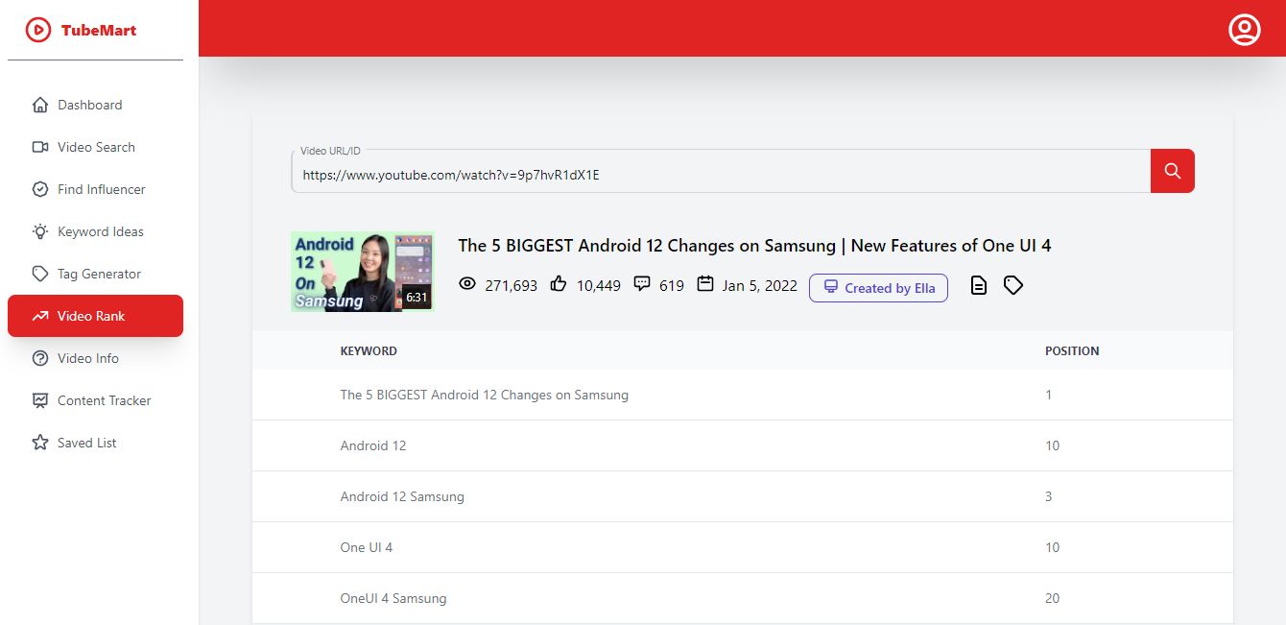The image size is (1286, 625).
Task: Click position 10 of the One UI 4 row
Action: (x=1053, y=547)
